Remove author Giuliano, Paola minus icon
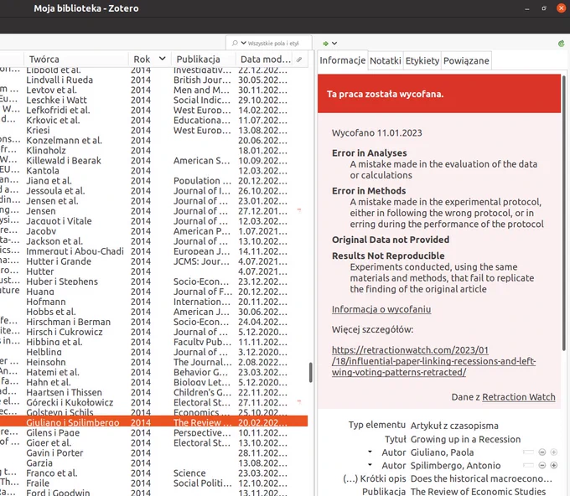 coord(542,452)
